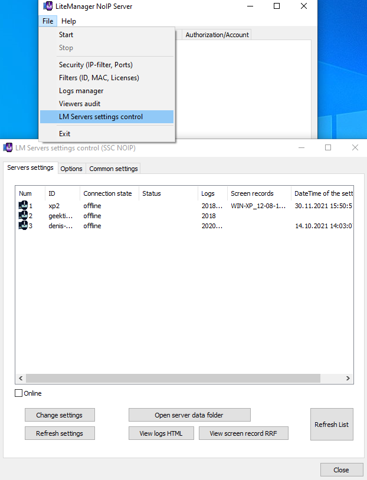Select the server icon in row denis-...
This screenshot has width=367, height=480.
23,226
